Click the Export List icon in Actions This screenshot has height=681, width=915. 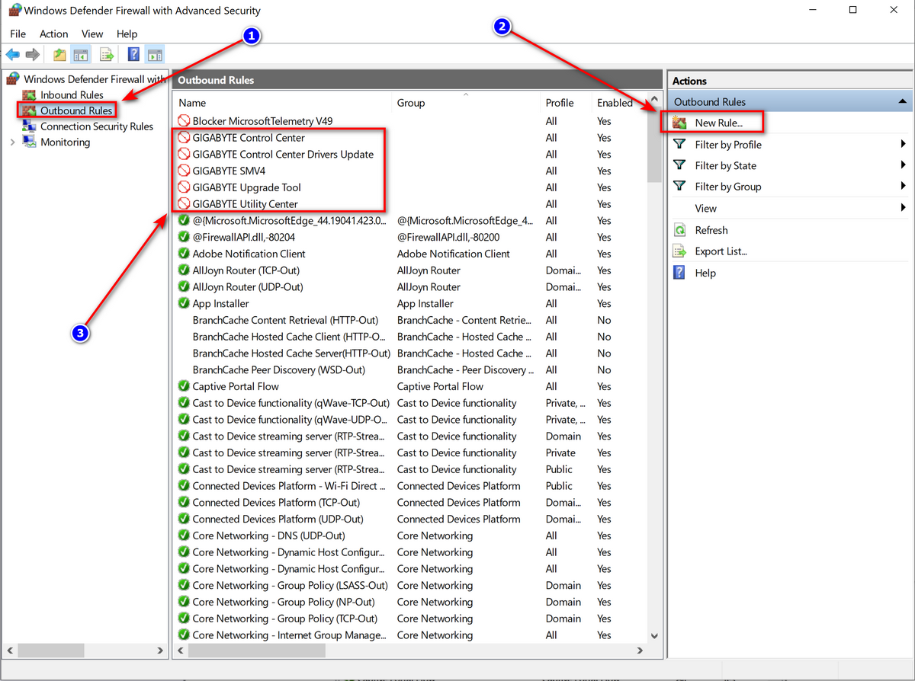680,251
